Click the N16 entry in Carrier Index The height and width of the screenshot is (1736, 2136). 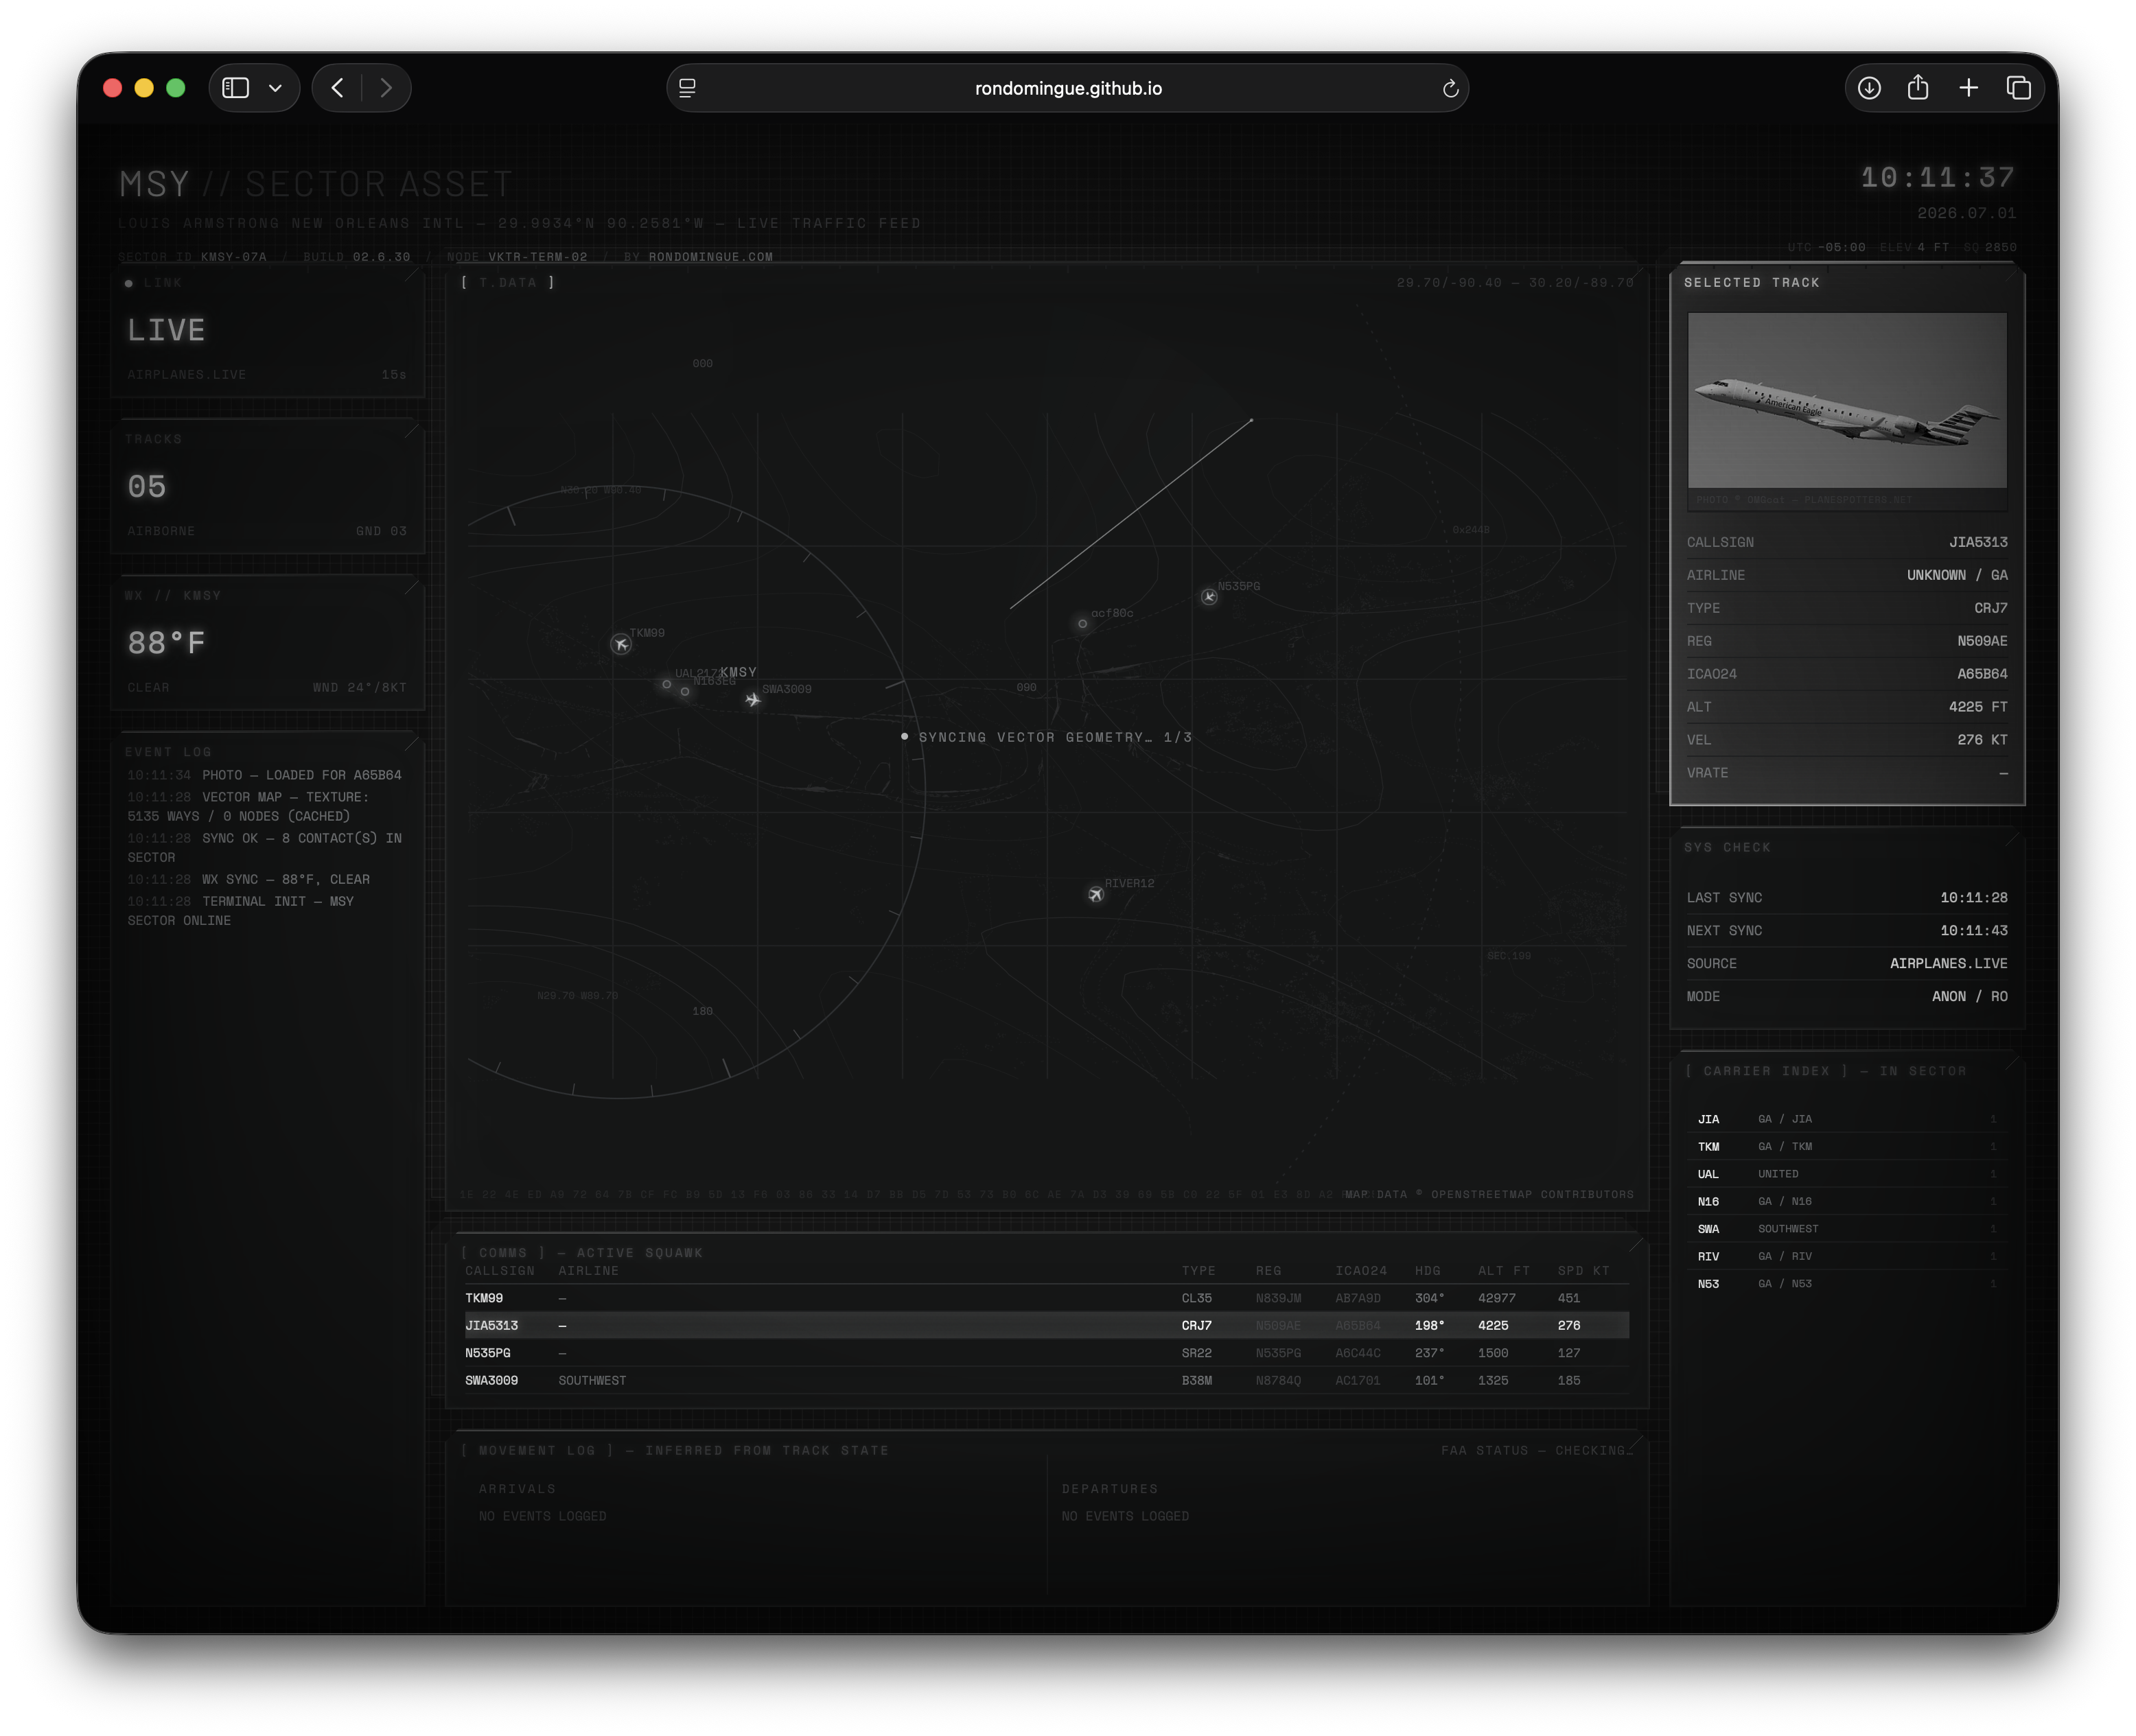coord(1847,1201)
